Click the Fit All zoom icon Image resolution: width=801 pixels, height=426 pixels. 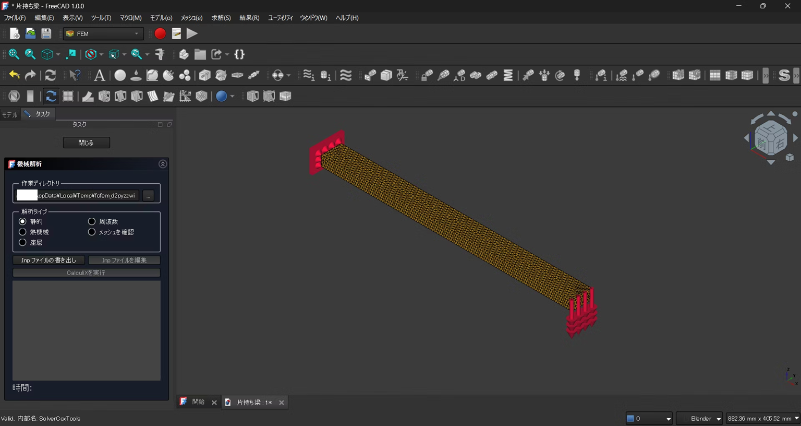click(x=14, y=54)
